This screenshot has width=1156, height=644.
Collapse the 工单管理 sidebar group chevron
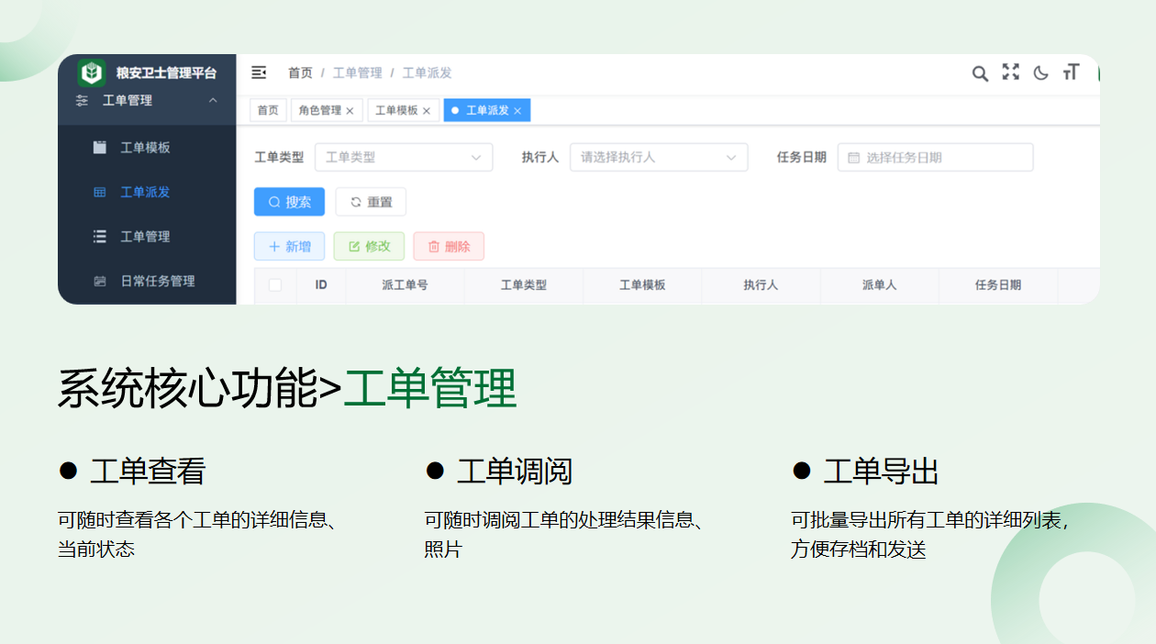pos(213,100)
